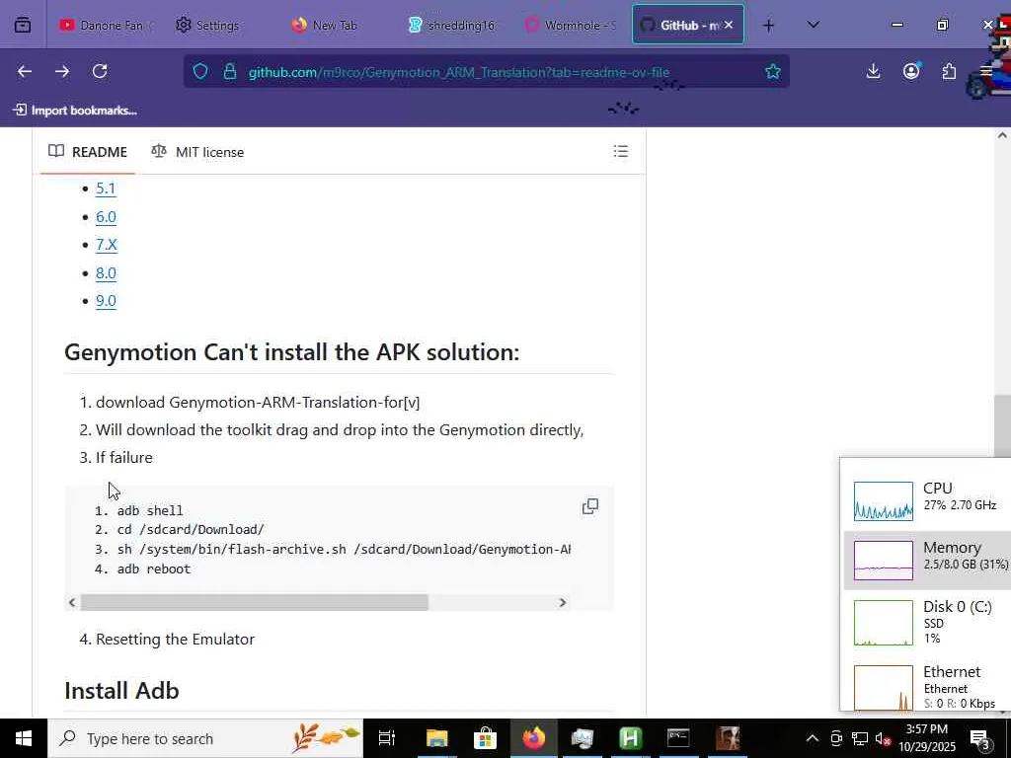Viewport: 1011px width, 758px height.
Task: Click the Meet Now tray icon
Action: [836, 738]
